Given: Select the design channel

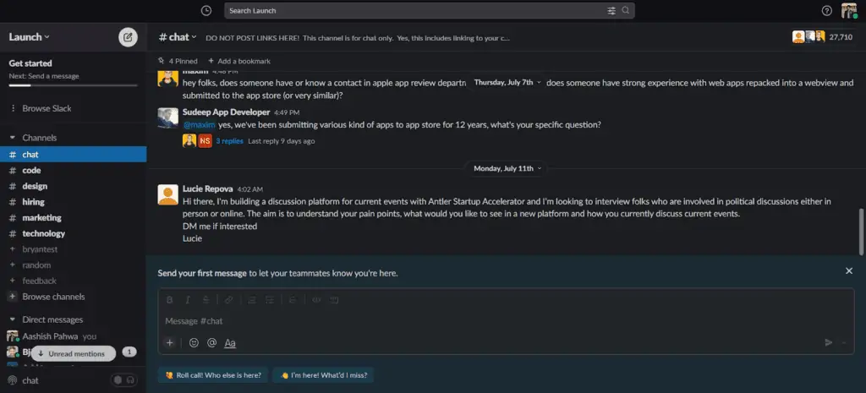Looking at the screenshot, I should tap(35, 186).
